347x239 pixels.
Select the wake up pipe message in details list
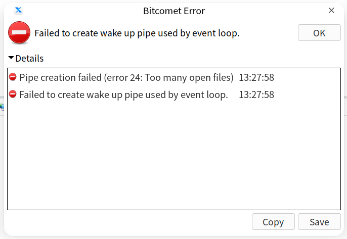[123, 95]
